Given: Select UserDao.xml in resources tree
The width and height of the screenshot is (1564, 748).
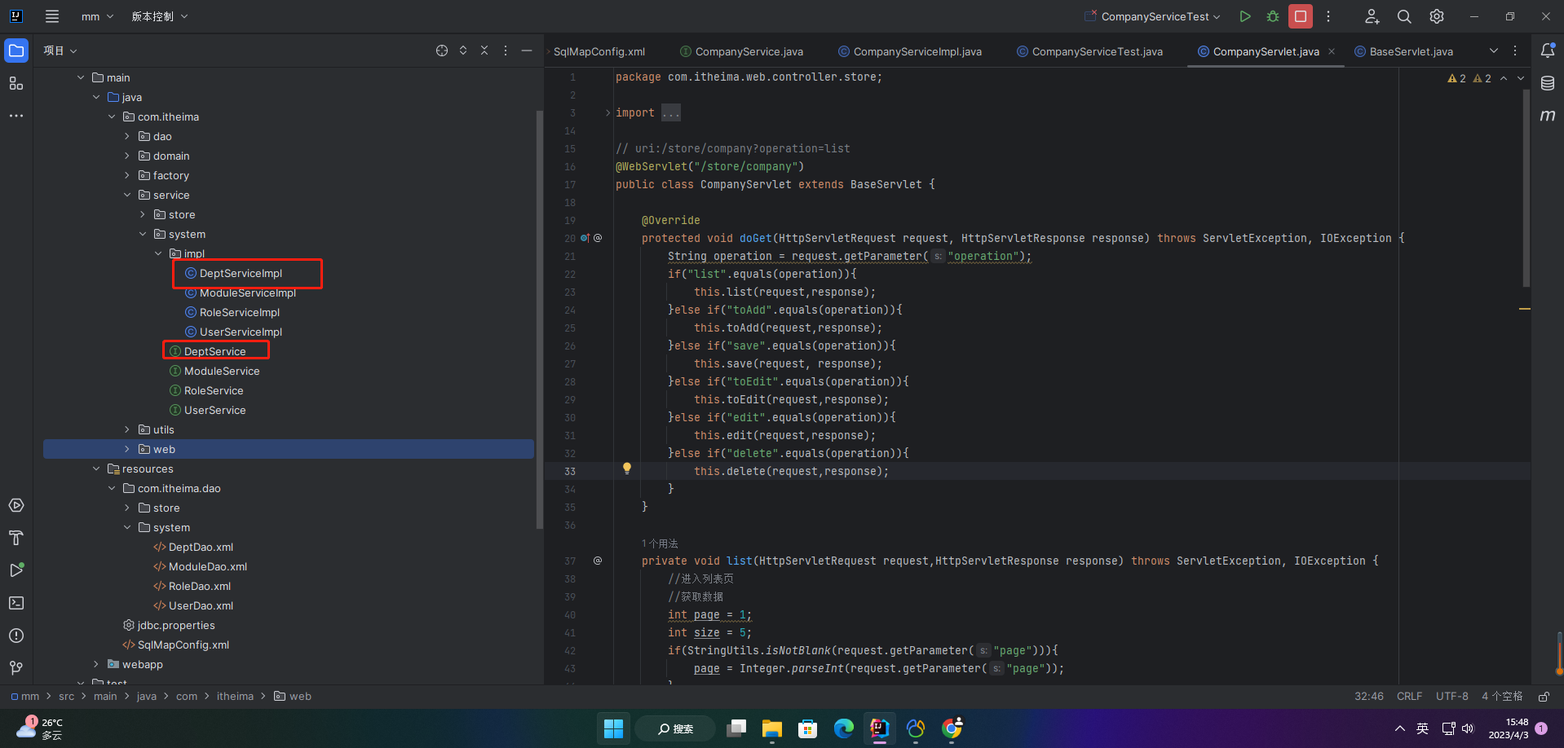Looking at the screenshot, I should 201,605.
